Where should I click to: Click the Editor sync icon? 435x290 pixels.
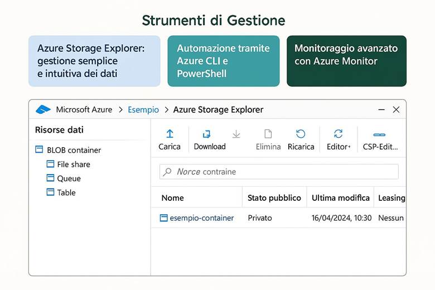338,134
